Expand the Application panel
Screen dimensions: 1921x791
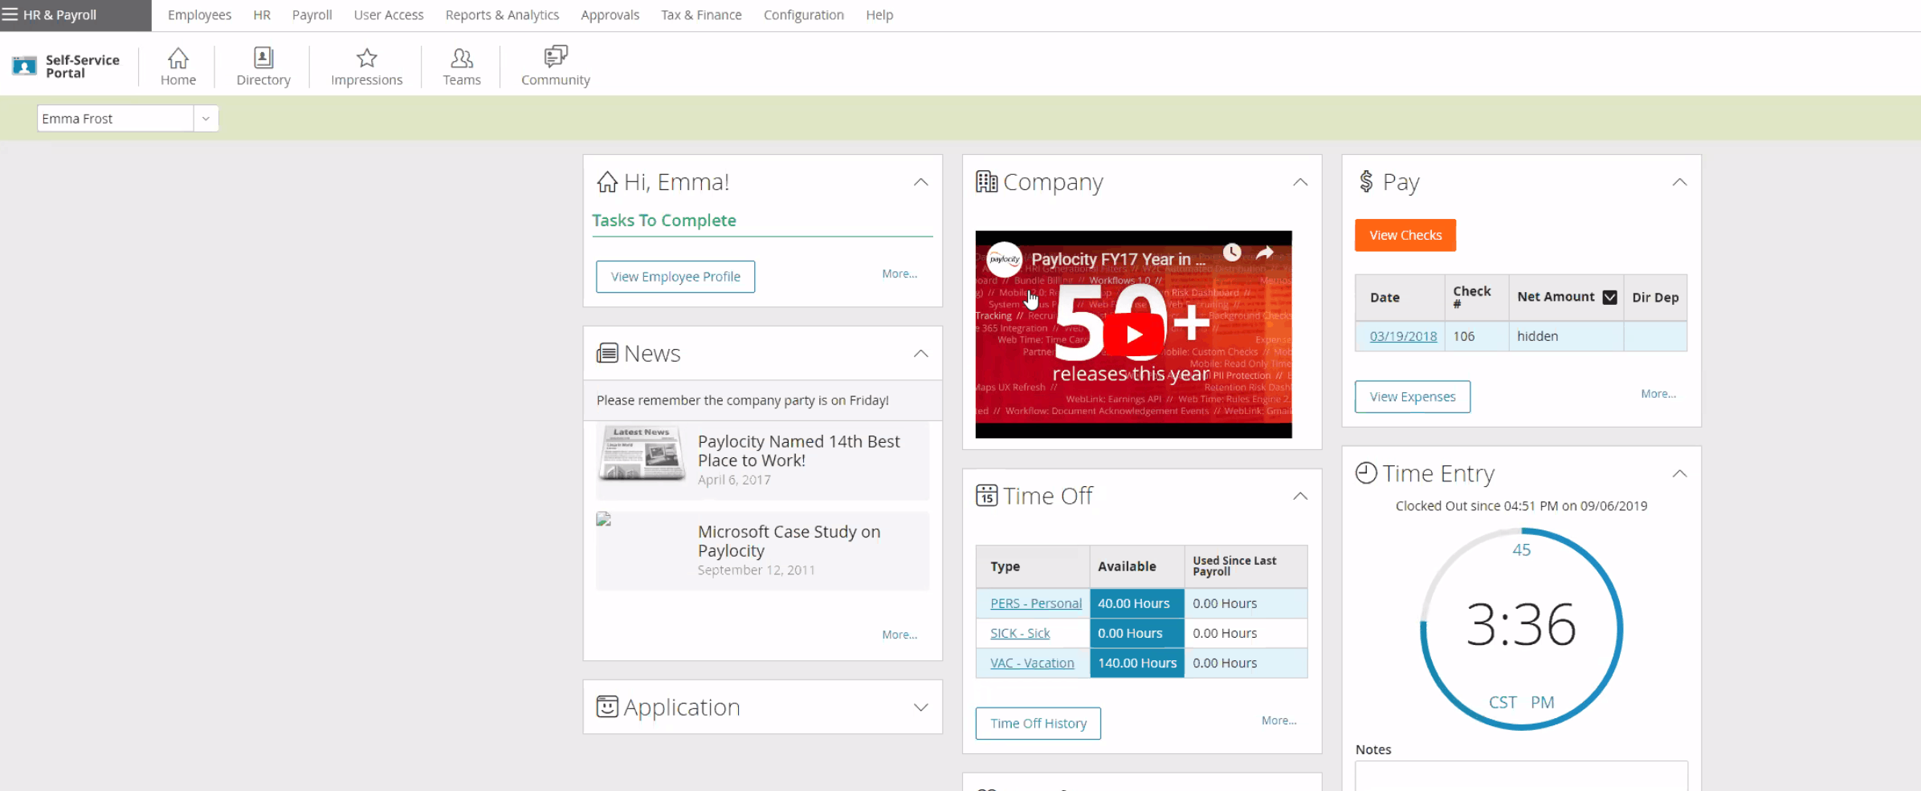(920, 707)
